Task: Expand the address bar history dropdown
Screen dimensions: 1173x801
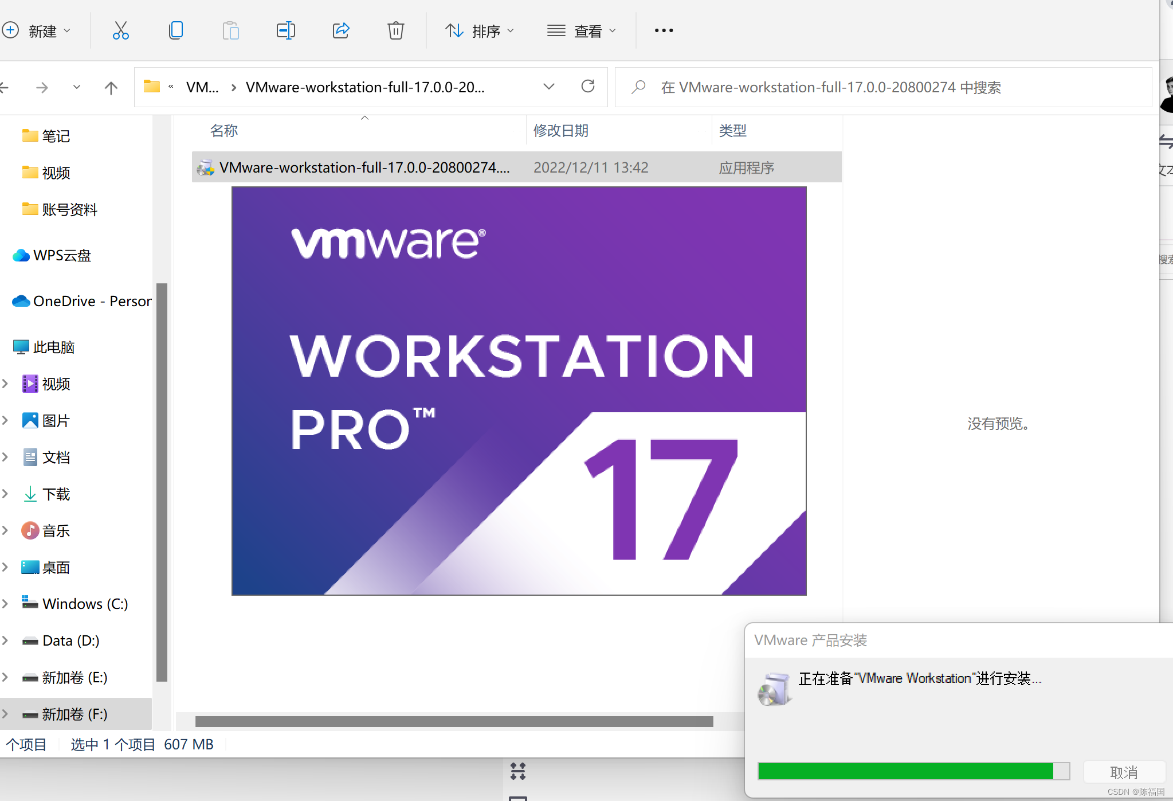Action: pos(548,87)
